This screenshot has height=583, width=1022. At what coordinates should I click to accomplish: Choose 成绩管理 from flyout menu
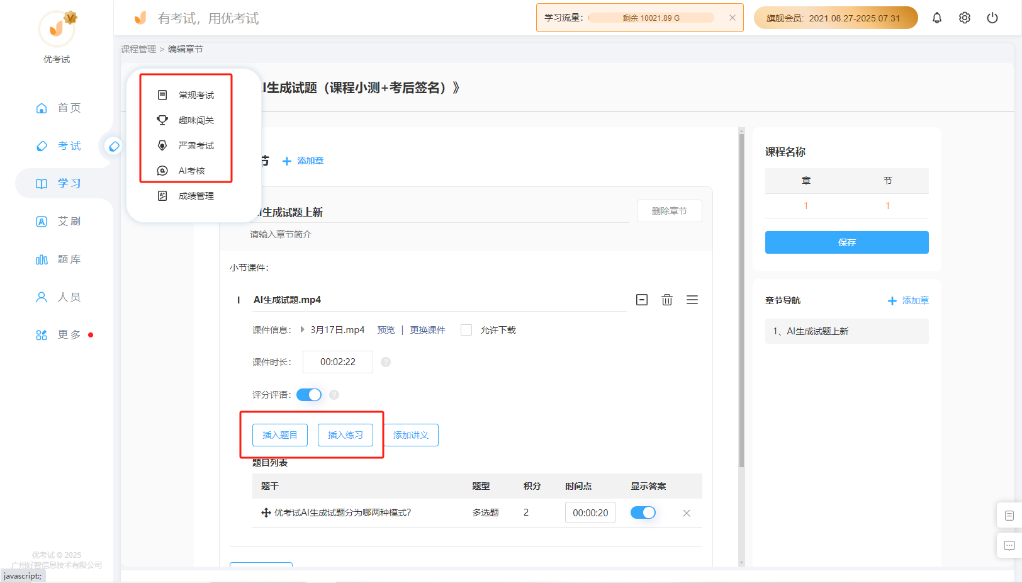(186, 196)
